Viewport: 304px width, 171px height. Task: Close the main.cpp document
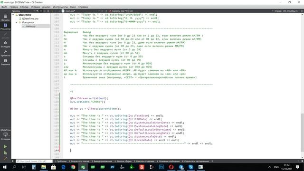(x=103, y=11)
